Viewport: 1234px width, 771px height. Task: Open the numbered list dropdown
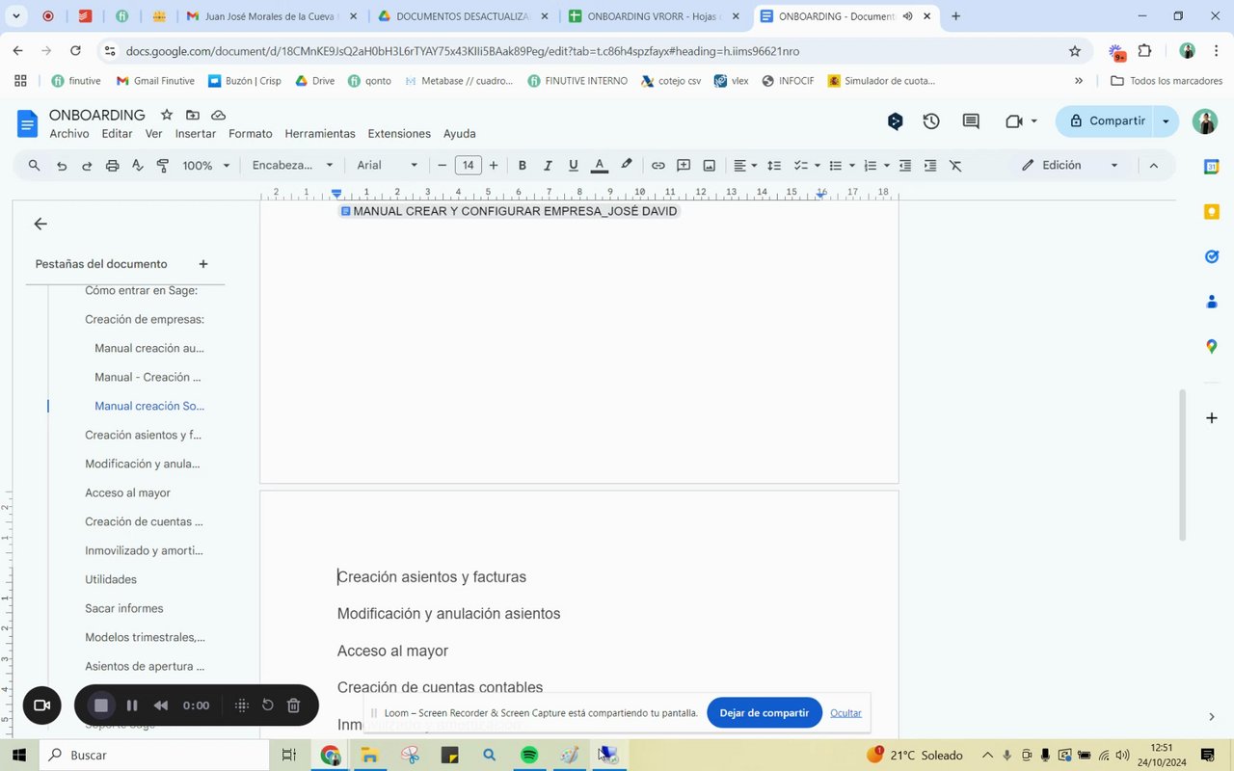coord(876,166)
